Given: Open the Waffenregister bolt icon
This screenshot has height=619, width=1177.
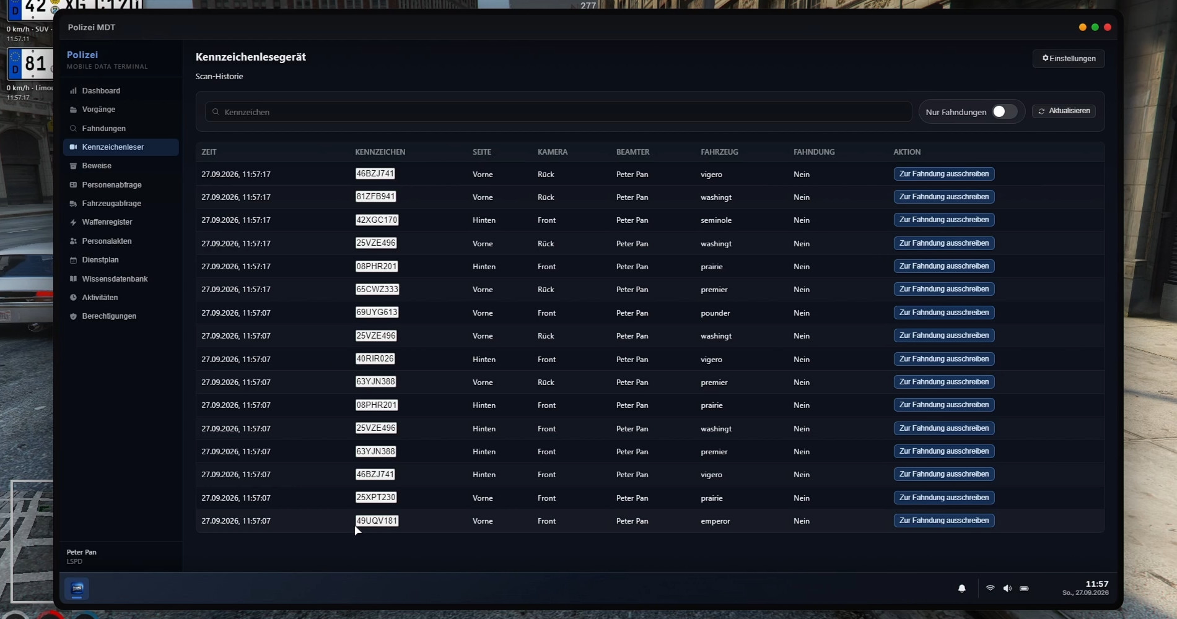Looking at the screenshot, I should pyautogui.click(x=73, y=222).
